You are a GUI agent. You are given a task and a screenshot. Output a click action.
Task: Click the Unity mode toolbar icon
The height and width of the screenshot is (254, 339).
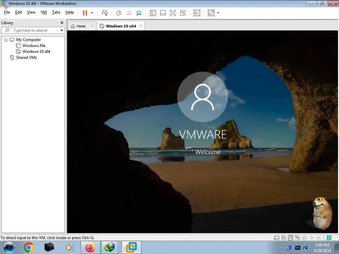tap(183, 13)
